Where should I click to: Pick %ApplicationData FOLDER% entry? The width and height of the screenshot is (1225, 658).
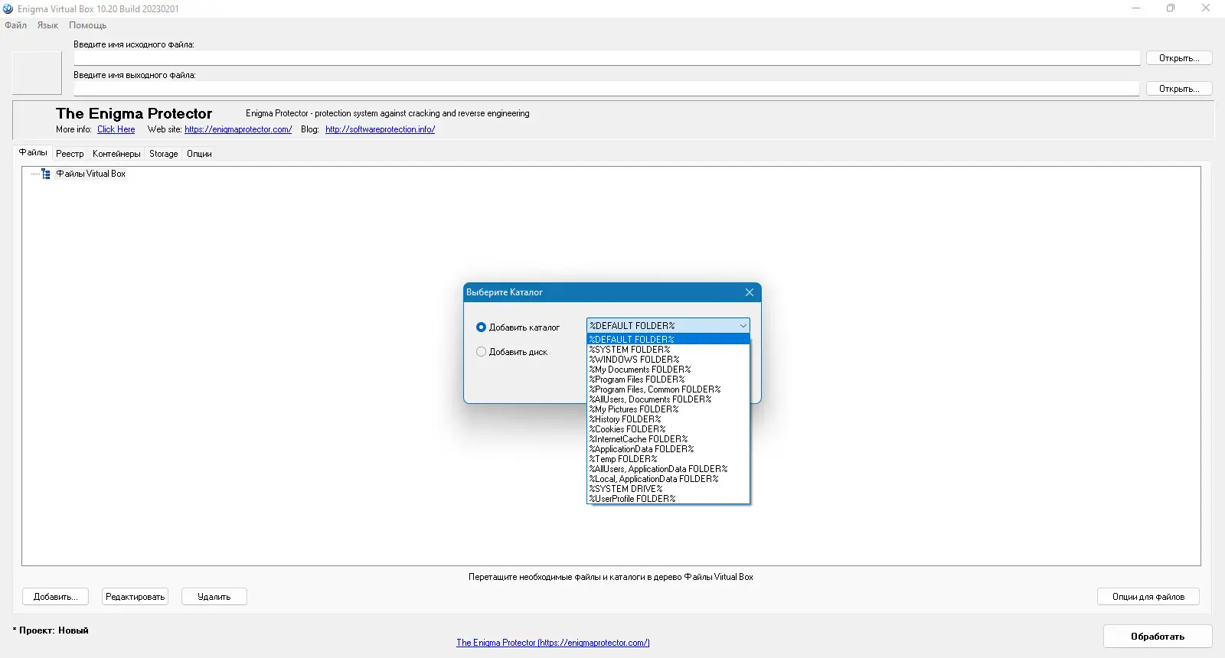pos(668,449)
